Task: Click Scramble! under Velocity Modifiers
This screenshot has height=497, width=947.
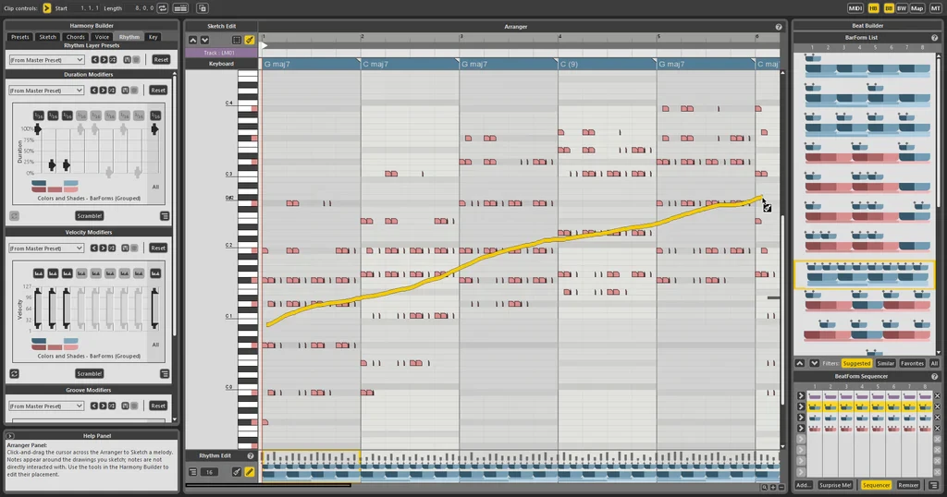Action: click(x=90, y=373)
